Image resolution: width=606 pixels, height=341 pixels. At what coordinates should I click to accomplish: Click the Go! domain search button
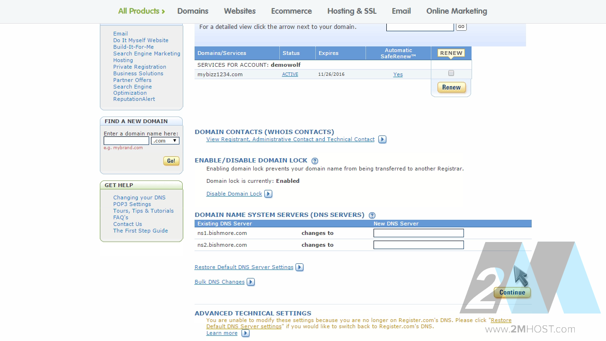pyautogui.click(x=171, y=161)
